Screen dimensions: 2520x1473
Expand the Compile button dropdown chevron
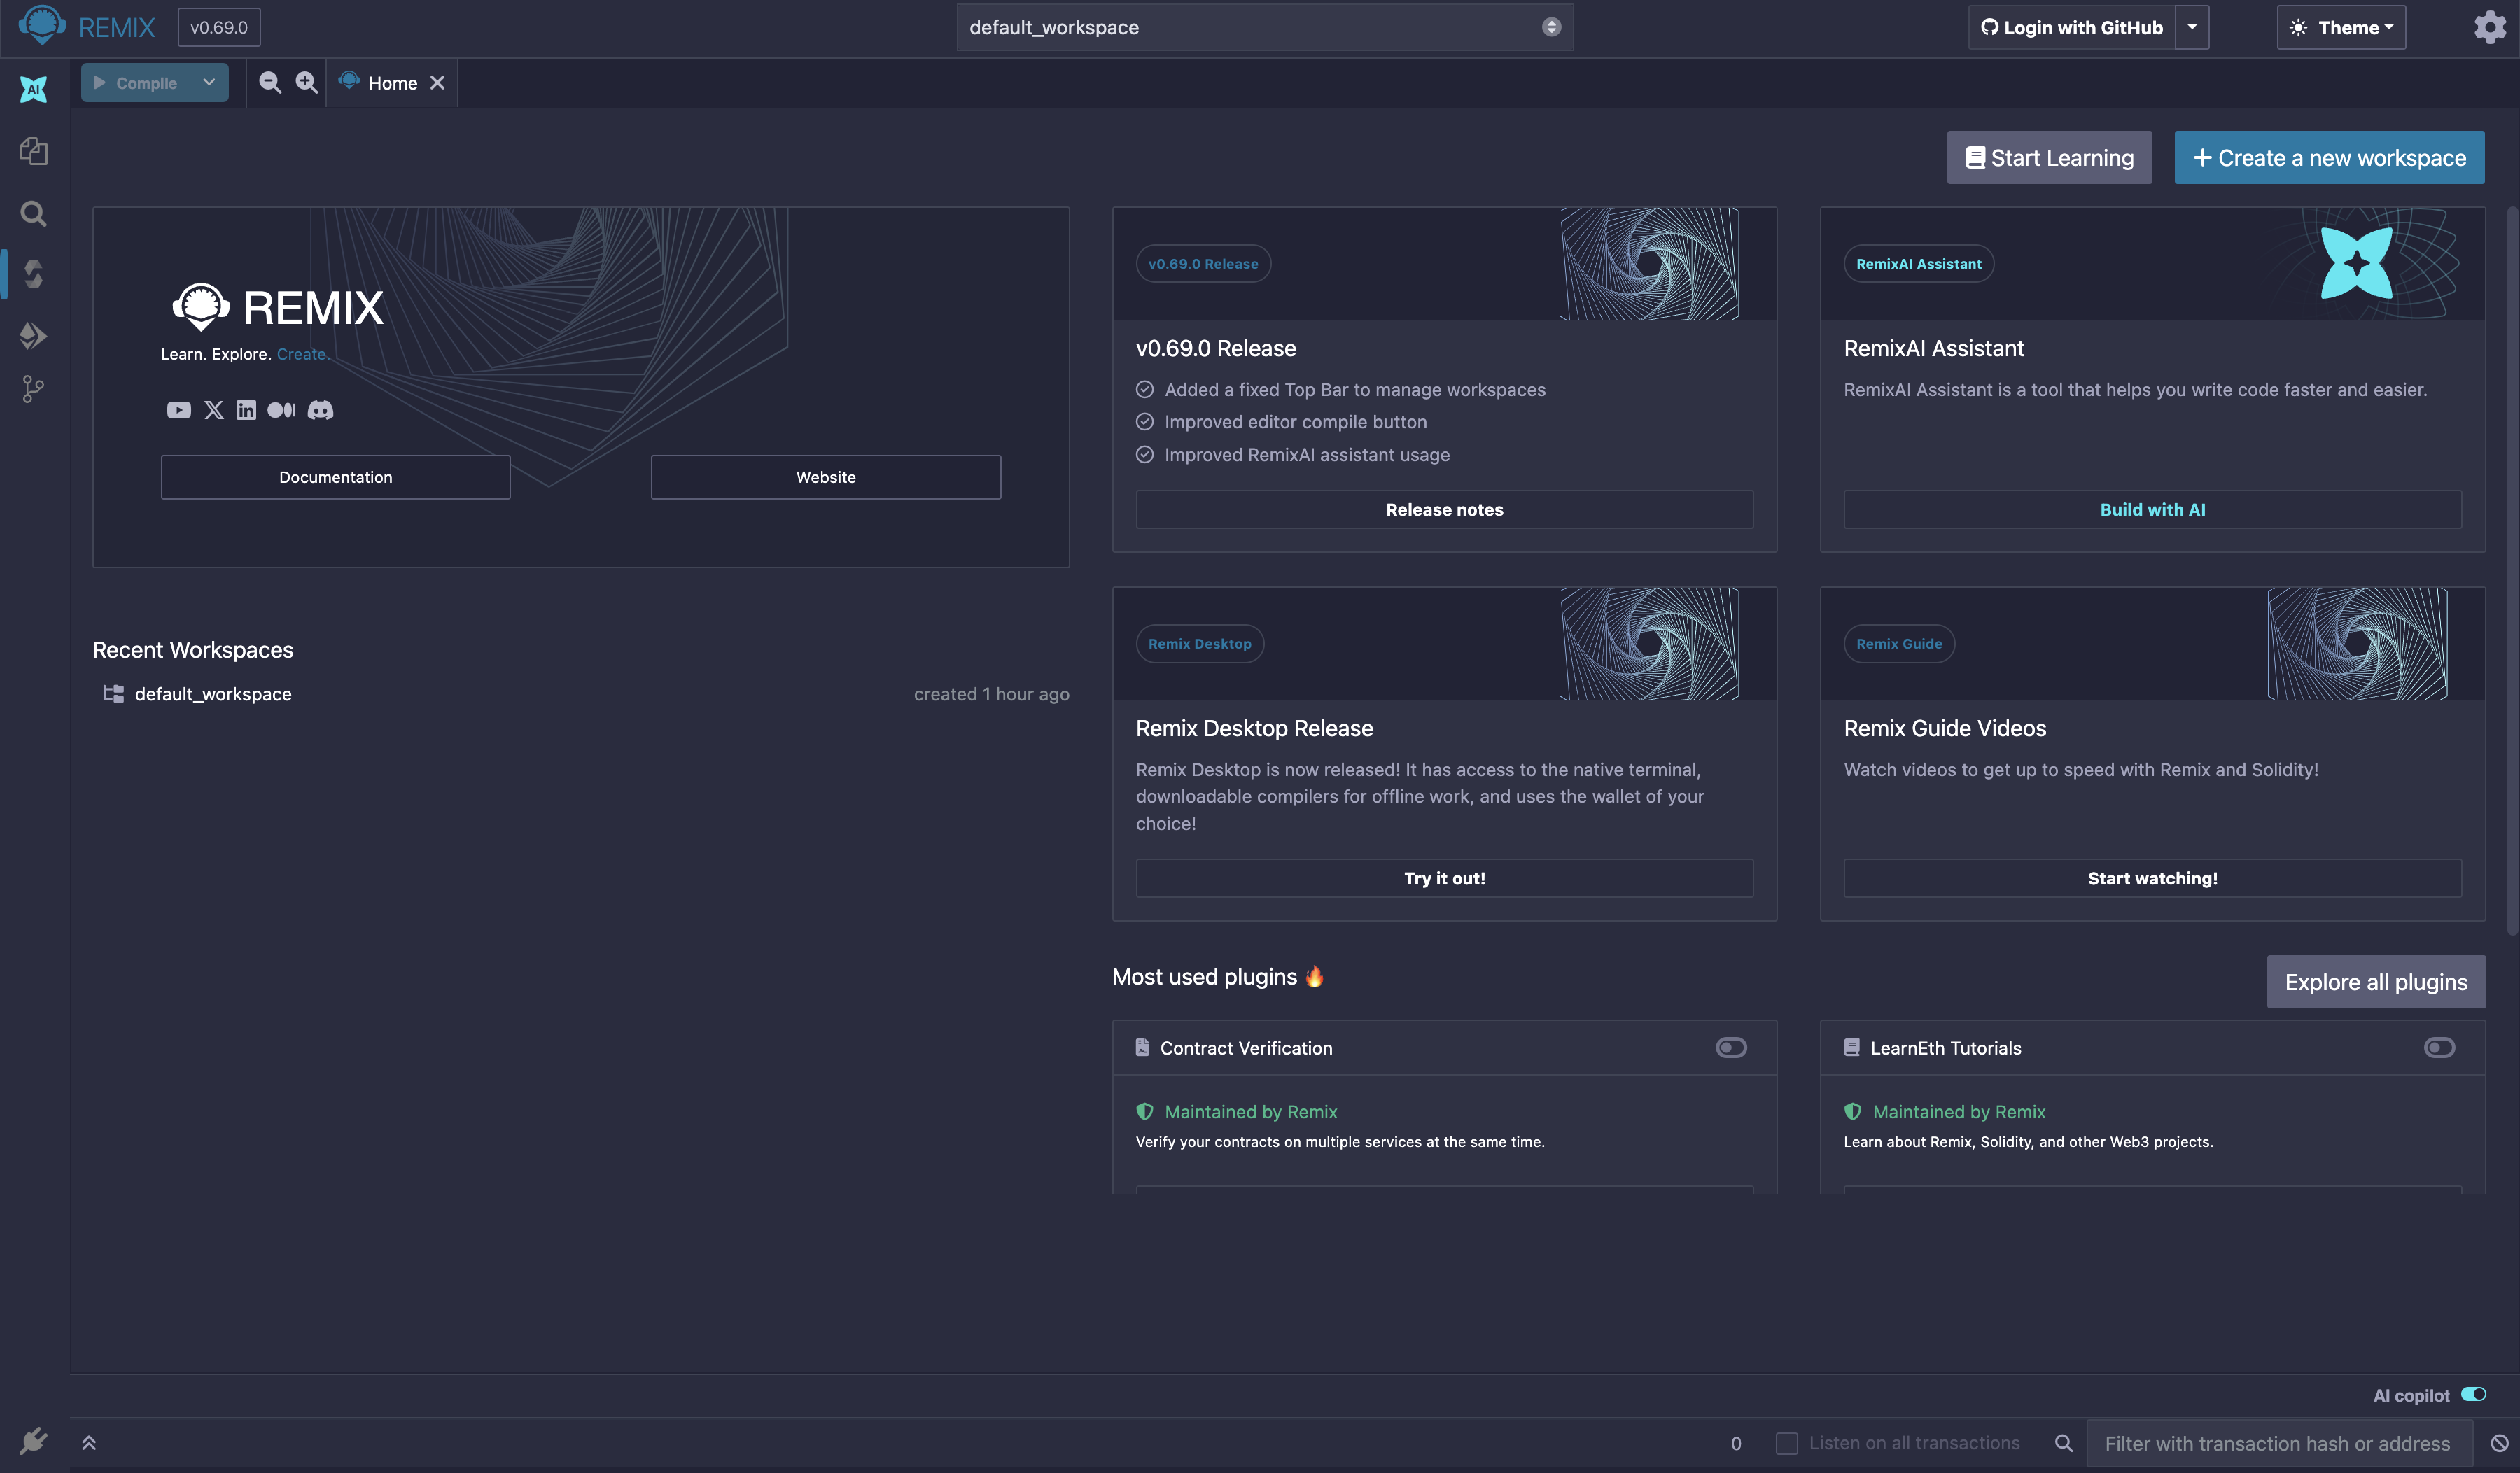tap(209, 82)
